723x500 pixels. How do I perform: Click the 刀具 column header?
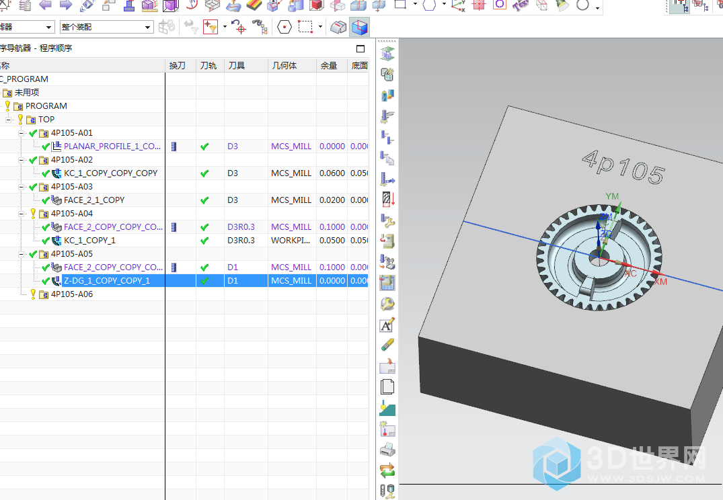(246, 65)
